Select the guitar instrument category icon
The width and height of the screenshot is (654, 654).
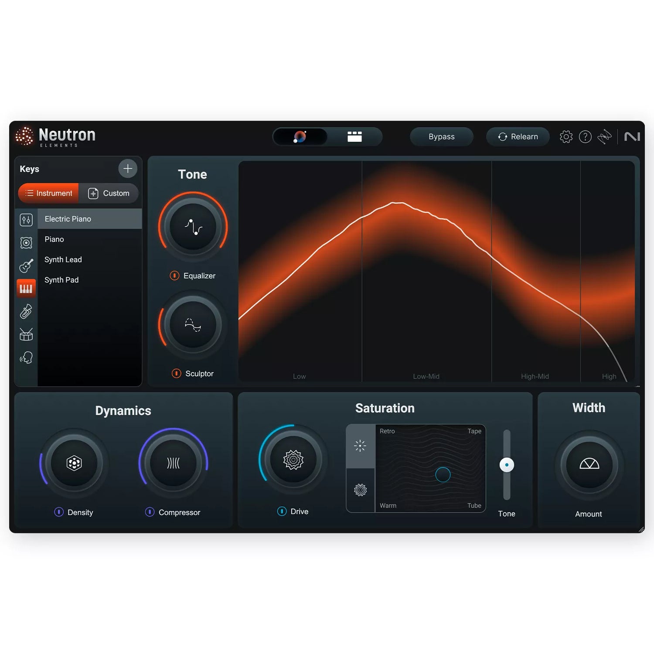tap(26, 266)
